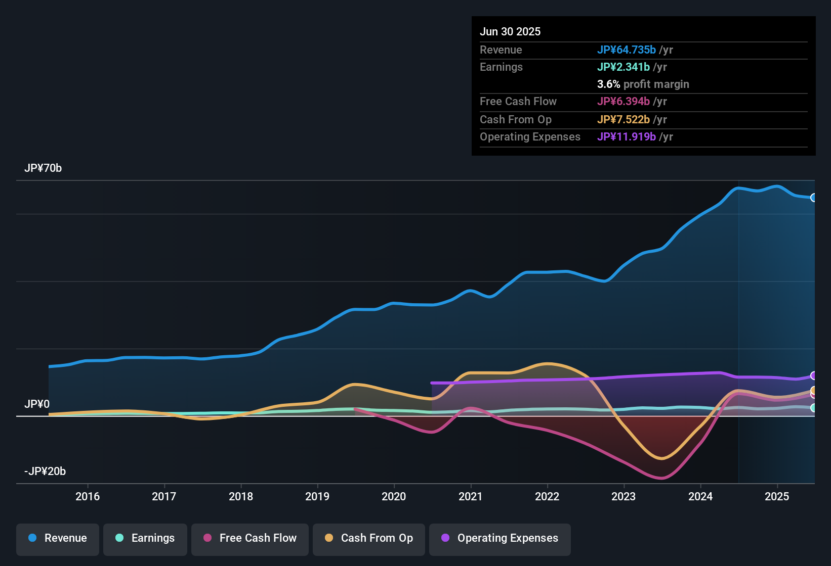Click the Operating Expenses endpoint marker
Screen dimensions: 831x566
click(813, 375)
